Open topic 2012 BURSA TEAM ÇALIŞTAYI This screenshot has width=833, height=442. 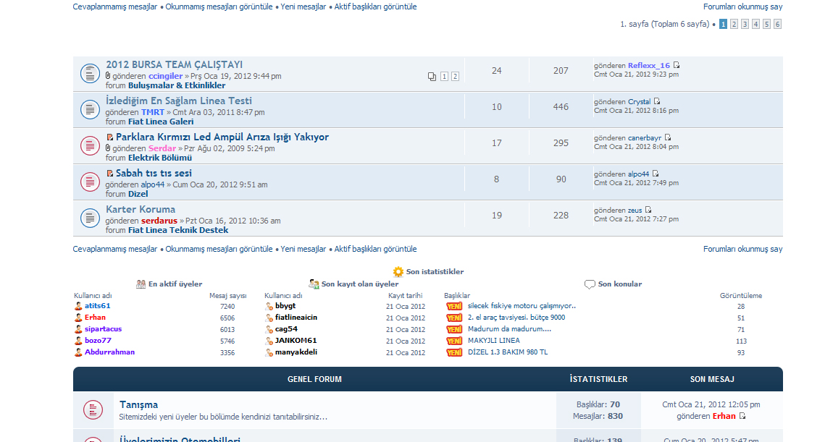point(175,64)
